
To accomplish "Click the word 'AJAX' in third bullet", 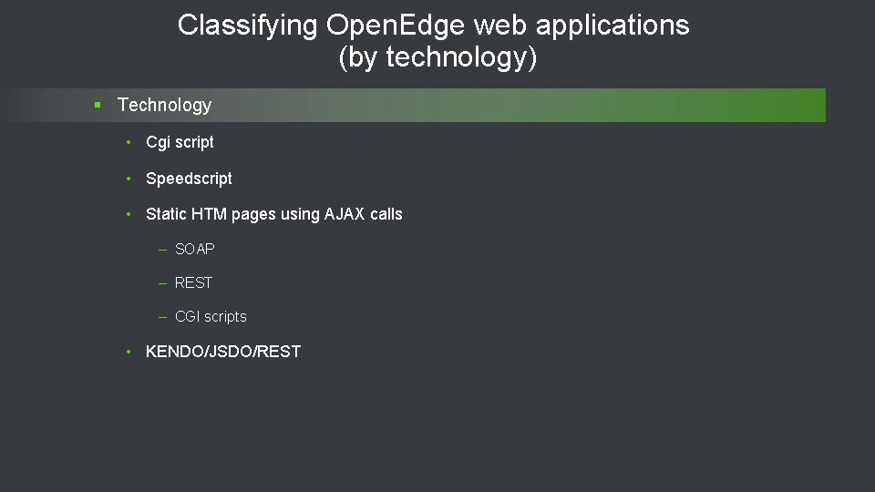I will tap(345, 214).
